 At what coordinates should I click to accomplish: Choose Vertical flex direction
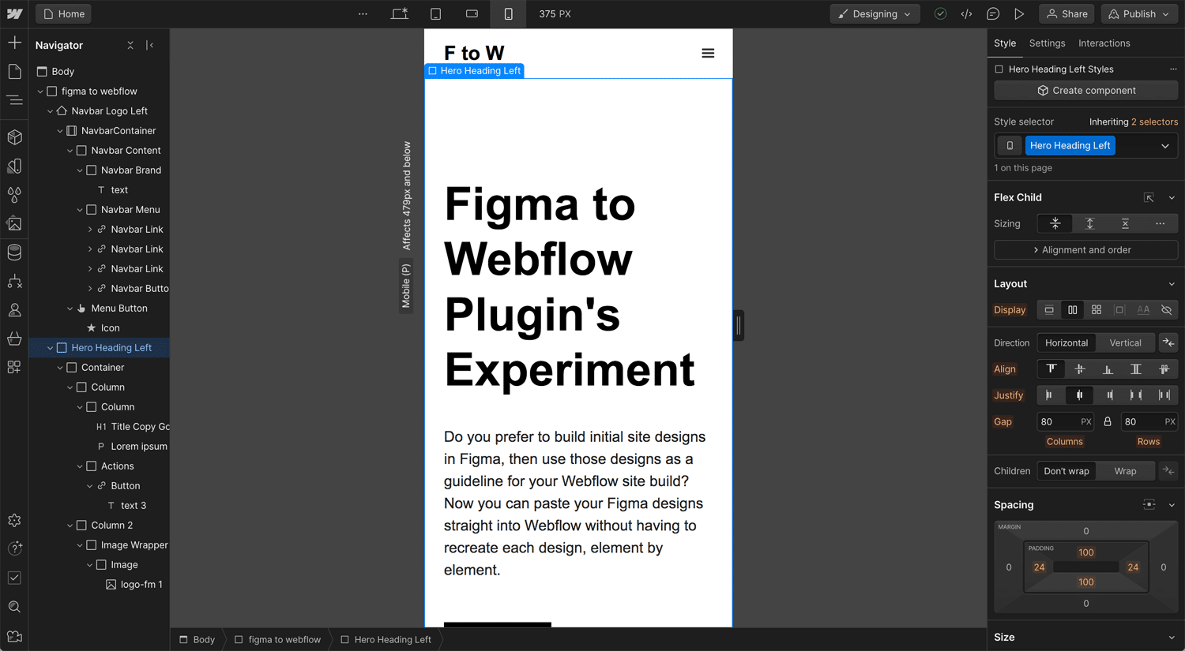[x=1125, y=342]
